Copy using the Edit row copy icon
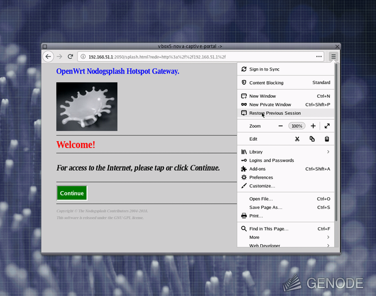Image resolution: width=376 pixels, height=296 pixels. click(312, 139)
